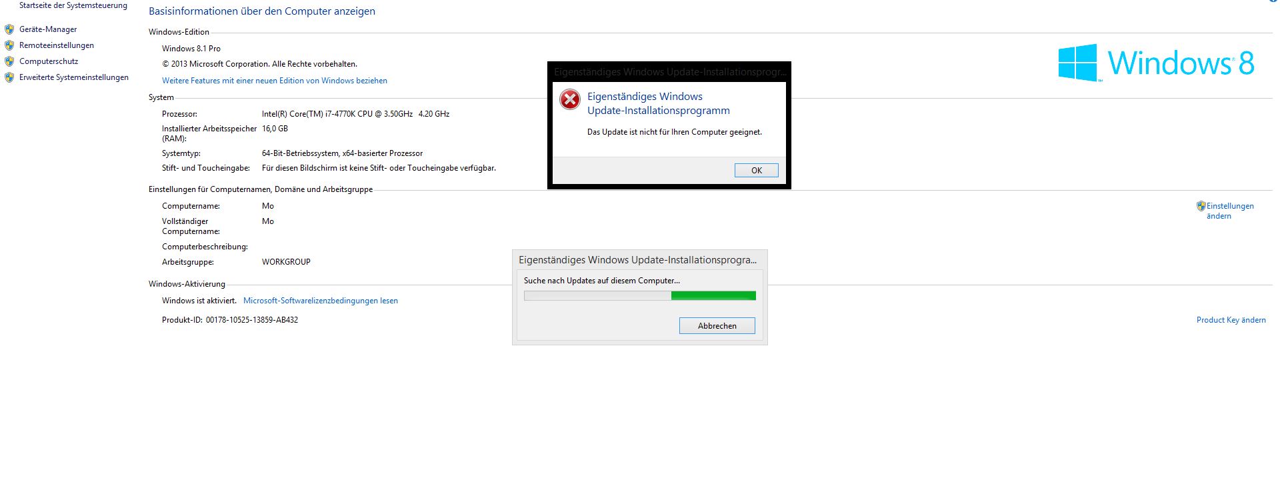Open Startseite der Systemsteuerung
Viewport: 1280px width, 488px height.
73,5
